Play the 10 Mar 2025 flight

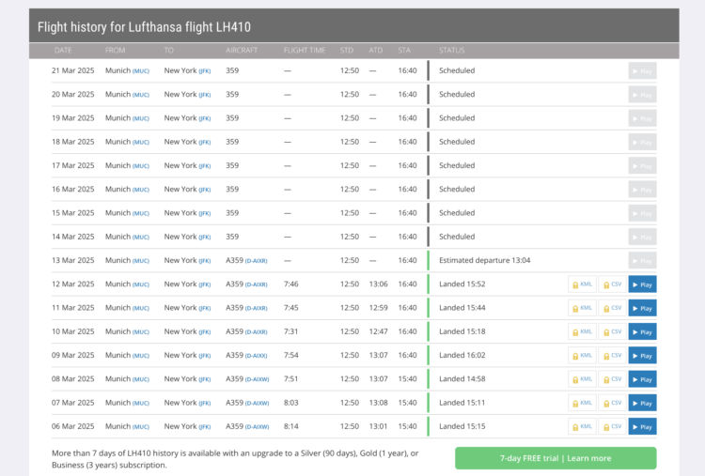pyautogui.click(x=642, y=331)
